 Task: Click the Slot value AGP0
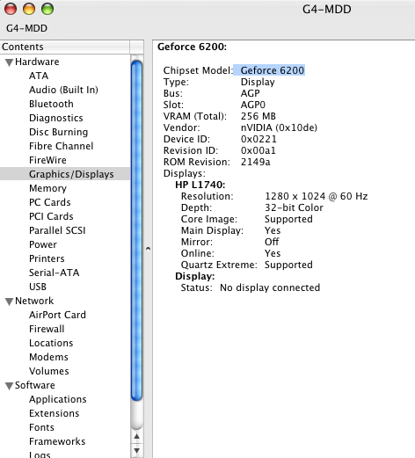pos(253,105)
